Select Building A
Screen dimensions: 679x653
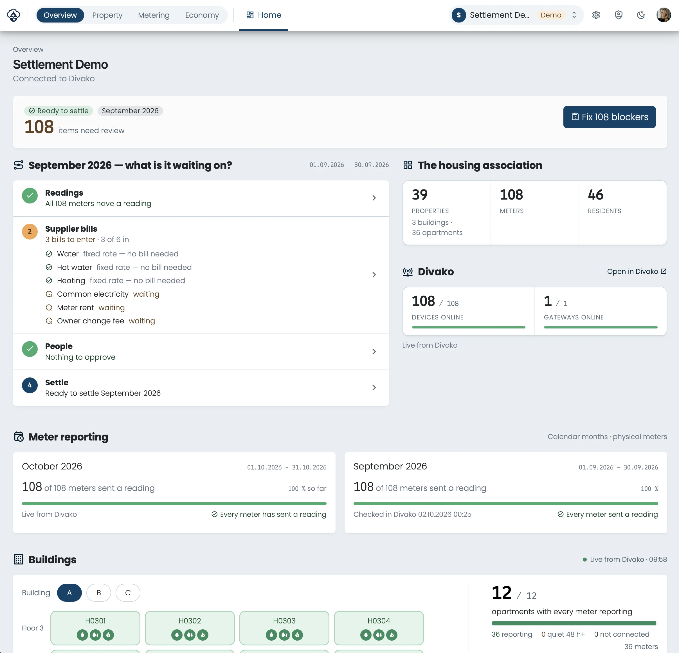point(69,593)
